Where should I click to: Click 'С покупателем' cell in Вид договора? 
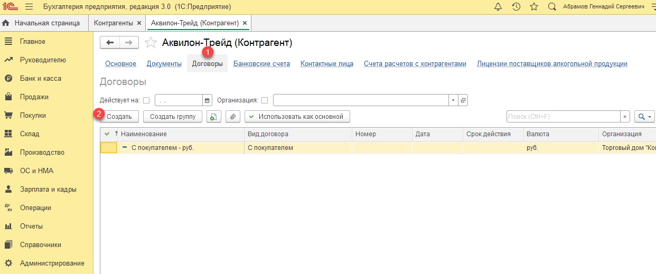point(298,148)
